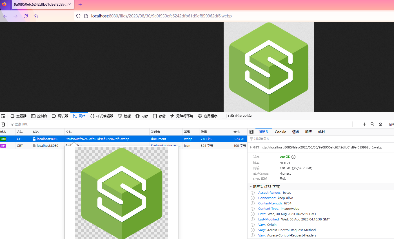Open the Debugger (调试器) panel

(x=60, y=116)
